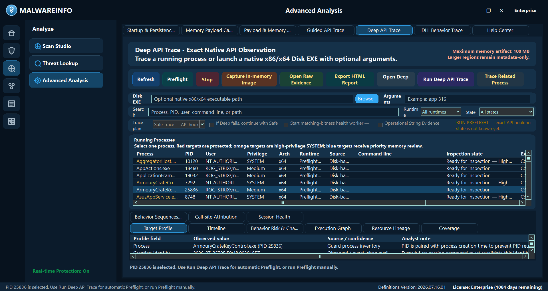Toggle 'Start matching-bitness health worker' checkbox
548x291 pixels.
(286, 125)
